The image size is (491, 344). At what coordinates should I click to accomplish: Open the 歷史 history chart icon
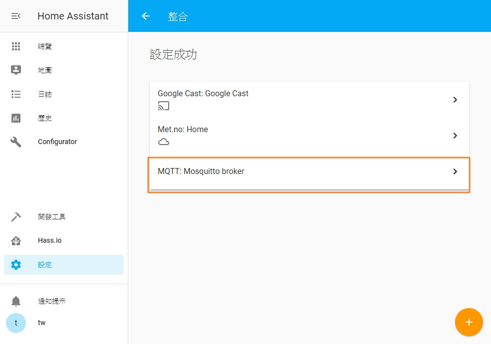point(16,118)
